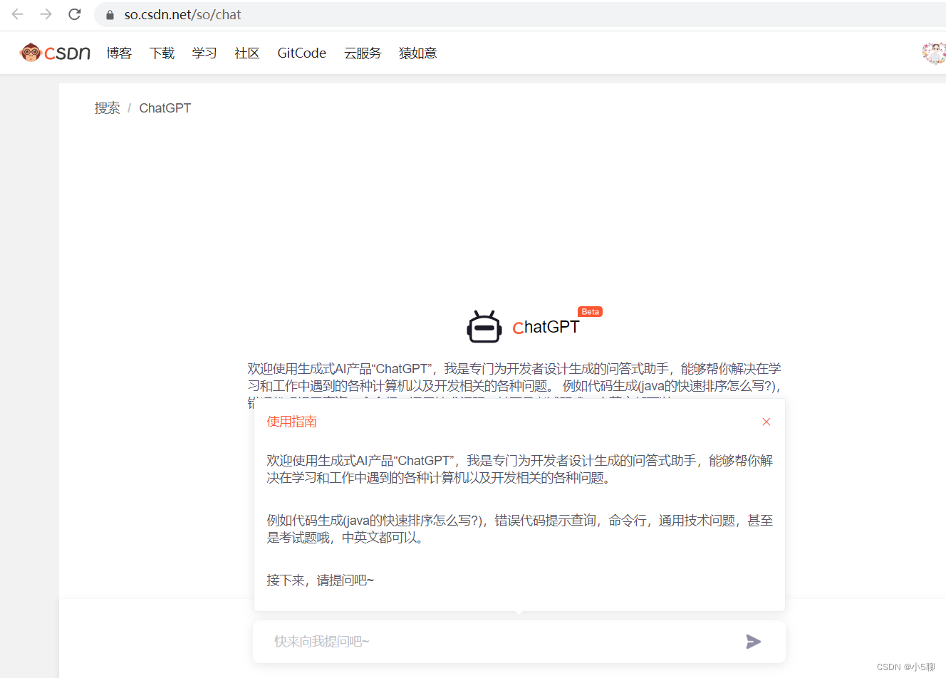Click the ChatGPT robot logo icon

coord(484,327)
